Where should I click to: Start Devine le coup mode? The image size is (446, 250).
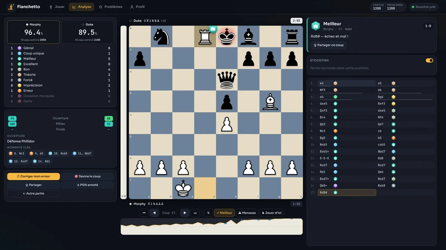[x=87, y=176]
